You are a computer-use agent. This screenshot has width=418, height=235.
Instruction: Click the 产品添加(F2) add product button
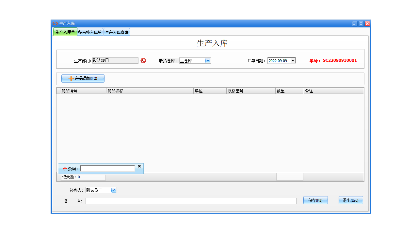tap(83, 78)
